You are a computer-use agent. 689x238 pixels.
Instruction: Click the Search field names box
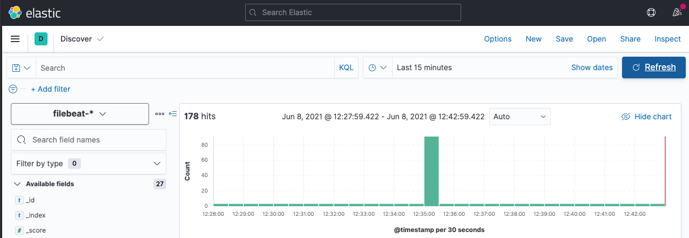point(89,140)
